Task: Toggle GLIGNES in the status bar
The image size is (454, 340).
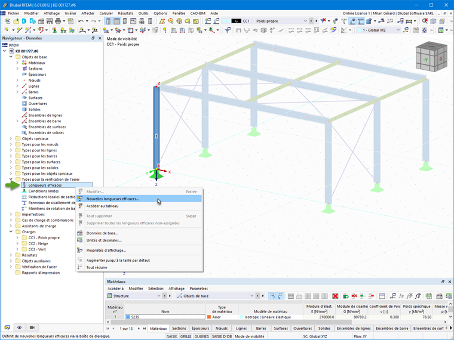Action: (x=201, y=336)
